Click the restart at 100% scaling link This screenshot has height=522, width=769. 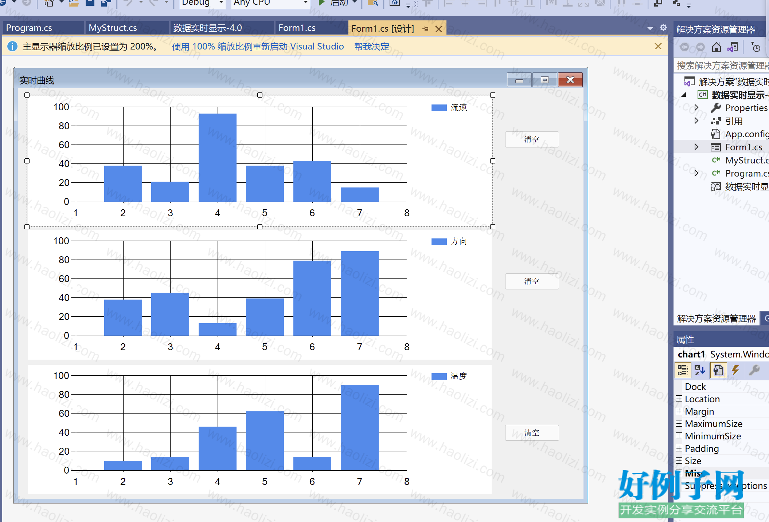tap(258, 47)
